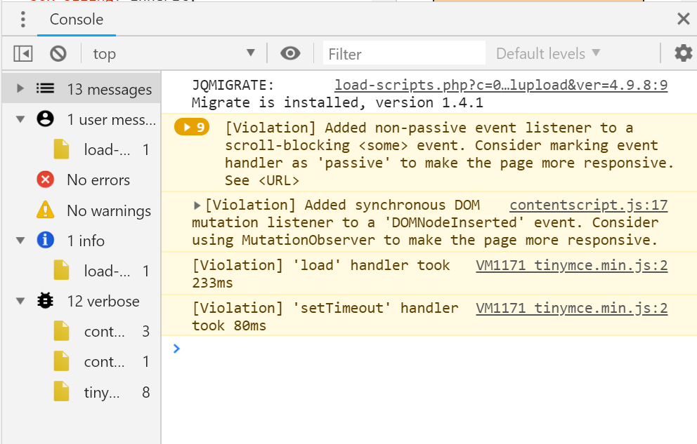Screen dimensions: 697x444
Task: Clear the console output
Action: (x=58, y=54)
